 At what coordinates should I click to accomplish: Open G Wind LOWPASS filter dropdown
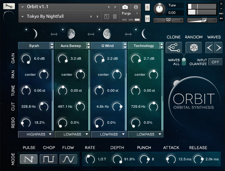[109, 134]
